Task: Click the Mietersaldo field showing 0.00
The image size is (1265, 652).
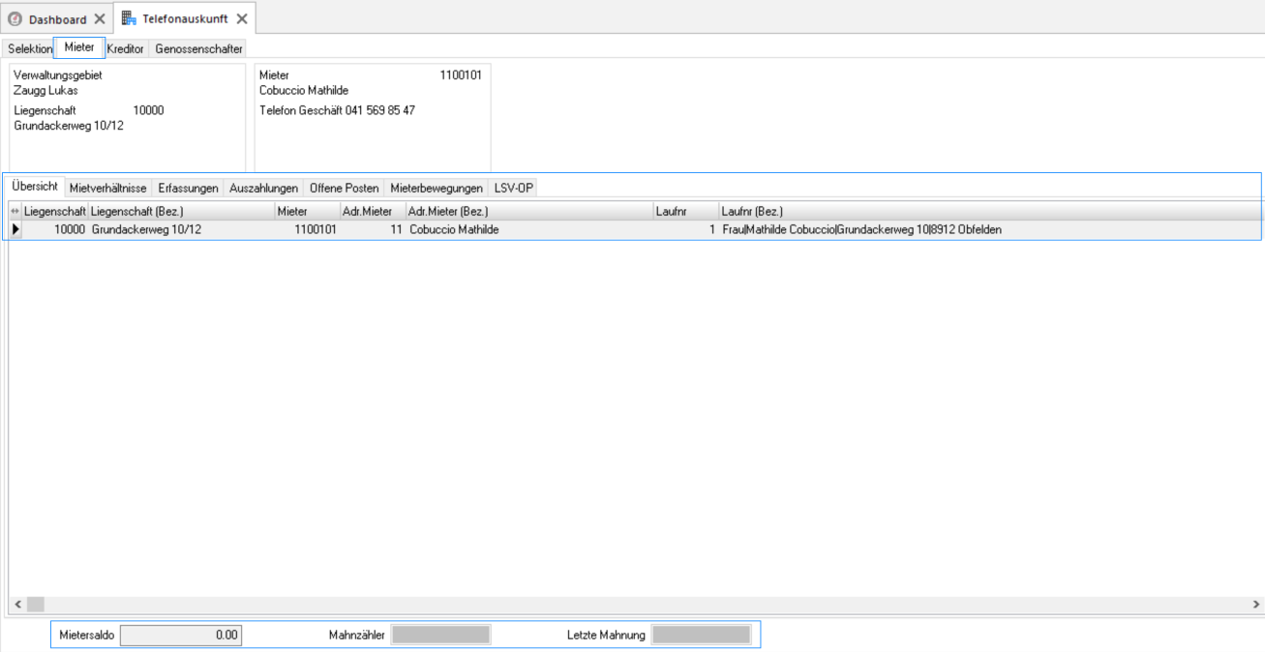Action: pyautogui.click(x=180, y=636)
